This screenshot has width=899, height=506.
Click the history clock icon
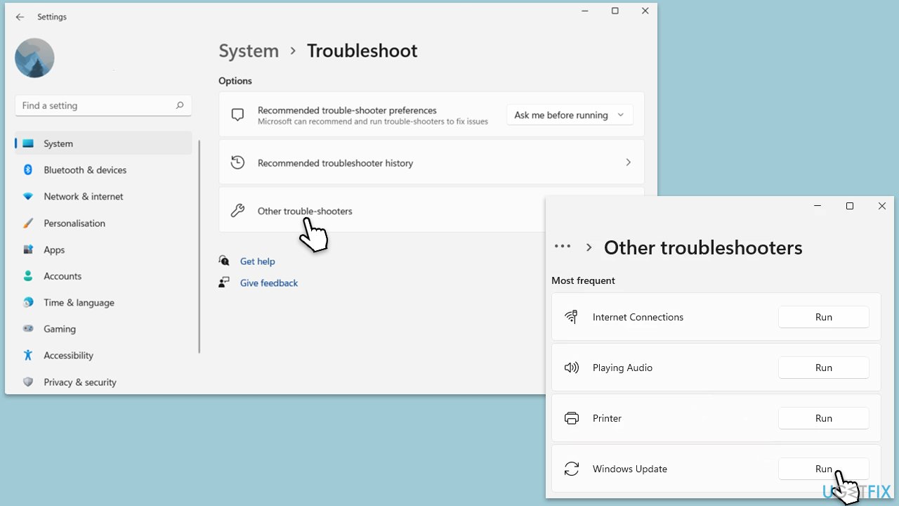point(238,162)
